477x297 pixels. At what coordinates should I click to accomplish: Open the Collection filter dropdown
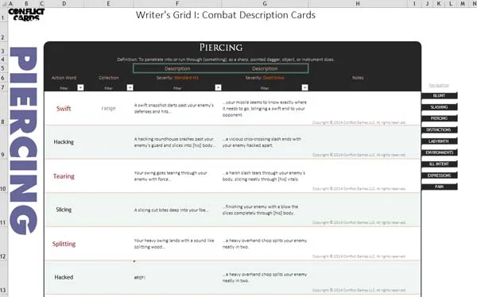[130, 87]
